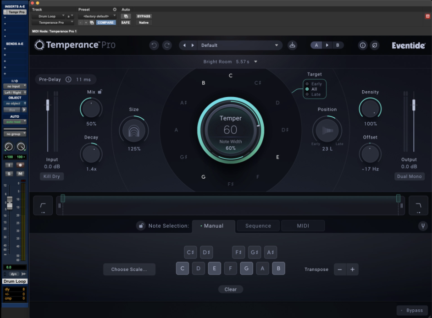Viewport: 432px width, 318px height.
Task: Click the tuning fork icon
Action: 422,226
